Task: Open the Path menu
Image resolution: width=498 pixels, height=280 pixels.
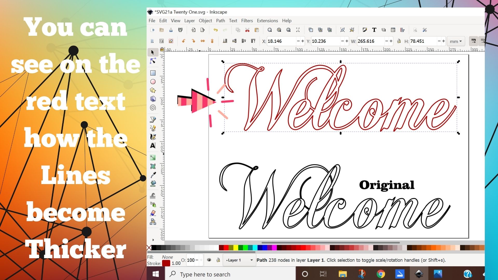Action: coord(220,20)
